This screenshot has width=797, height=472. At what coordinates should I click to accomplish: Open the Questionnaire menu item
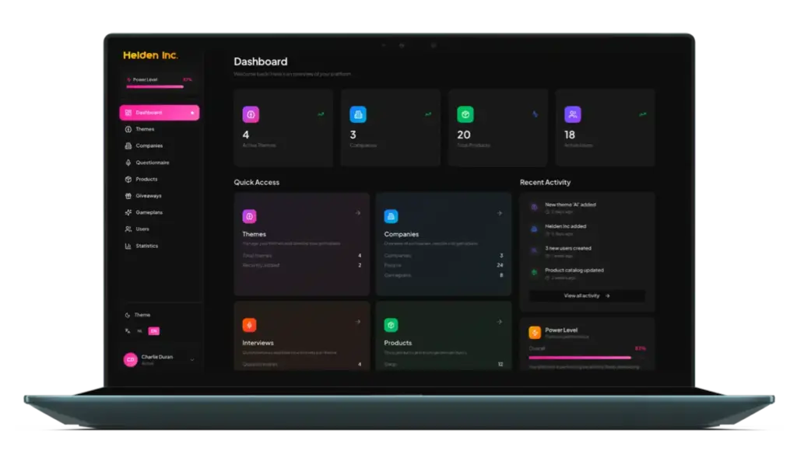tap(152, 163)
